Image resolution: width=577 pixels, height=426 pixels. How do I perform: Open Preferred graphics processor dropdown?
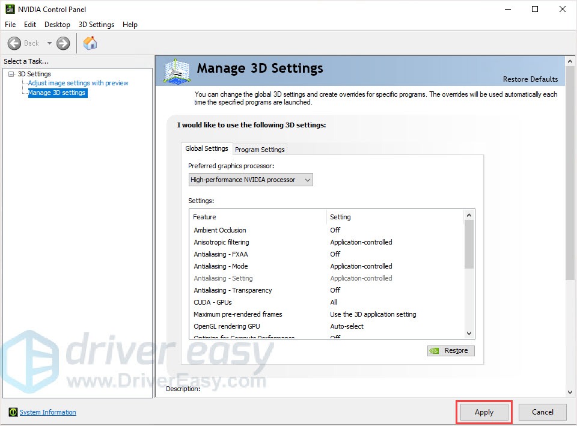click(x=251, y=180)
